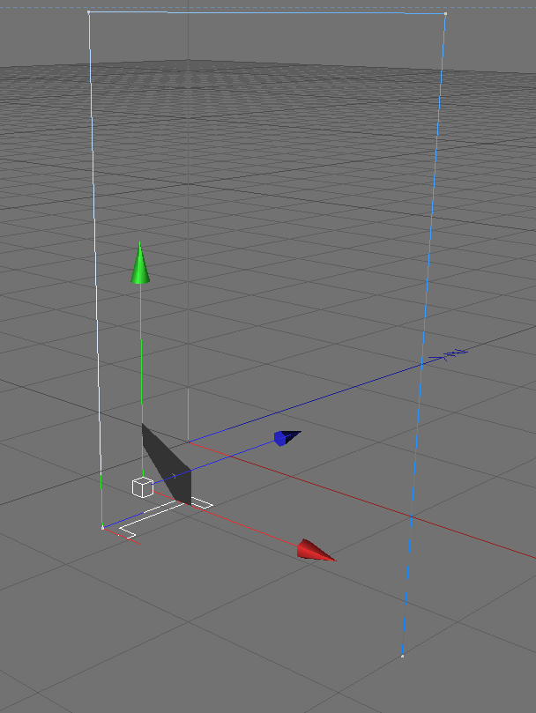
Task: Grab the red X-axis arrow cone
Action: pos(316,551)
